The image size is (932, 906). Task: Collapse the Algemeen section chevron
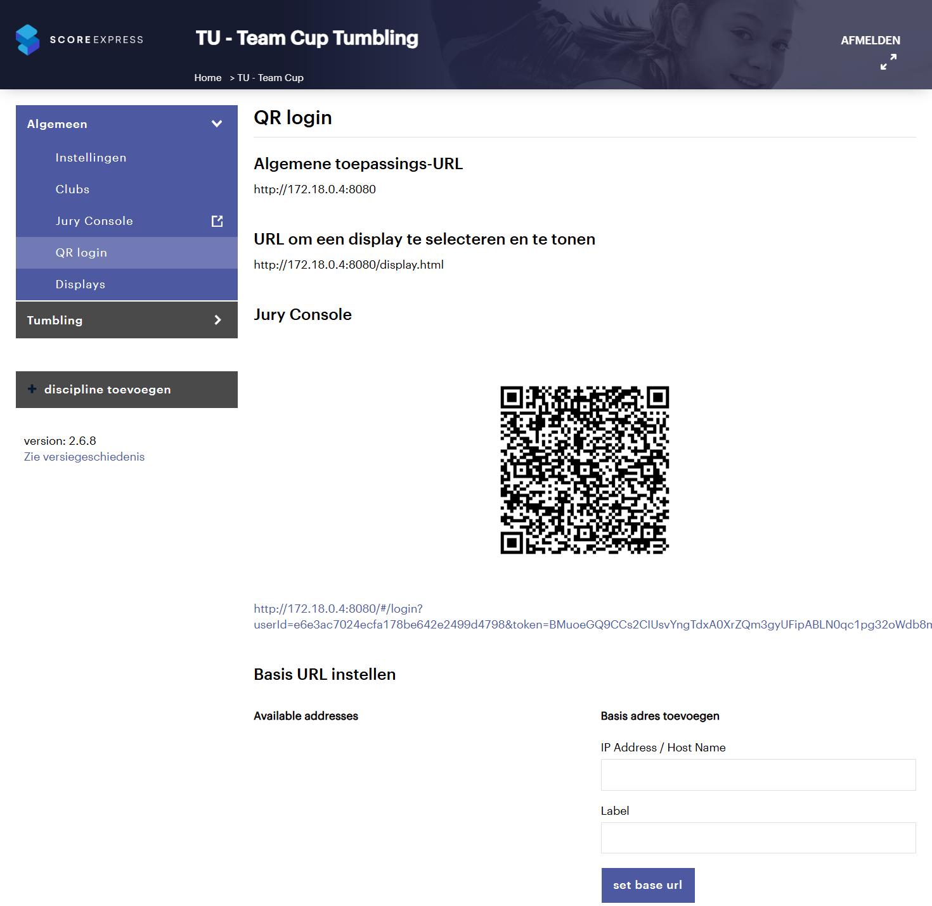point(217,124)
